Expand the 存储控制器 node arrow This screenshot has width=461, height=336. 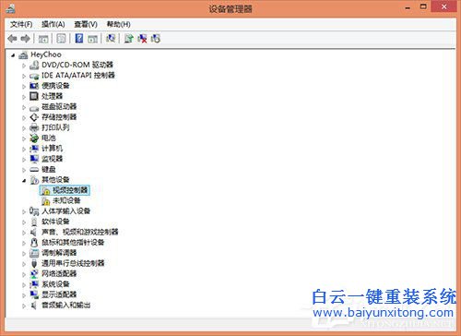coord(24,118)
